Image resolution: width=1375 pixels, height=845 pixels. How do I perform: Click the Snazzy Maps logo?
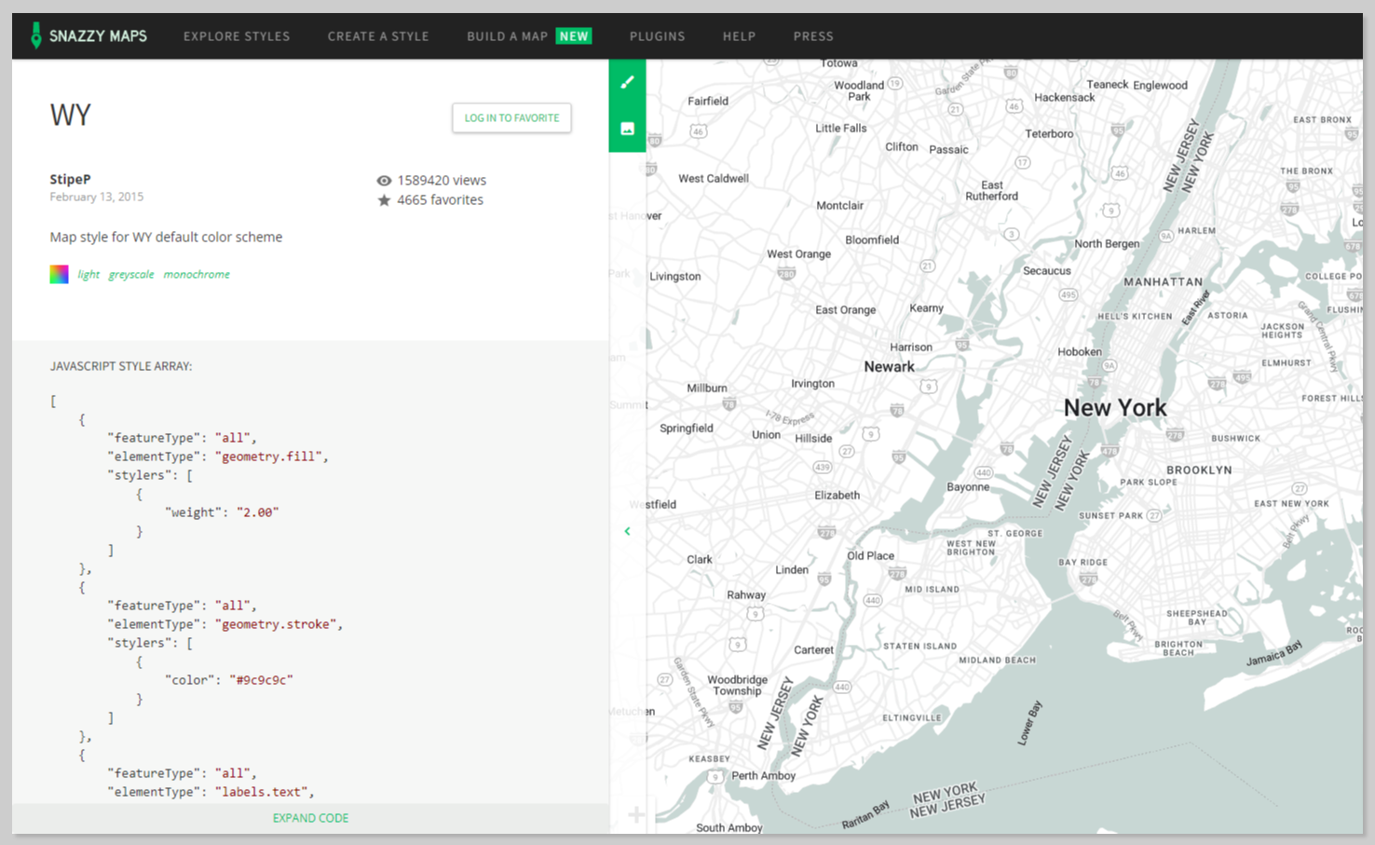pyautogui.click(x=88, y=36)
